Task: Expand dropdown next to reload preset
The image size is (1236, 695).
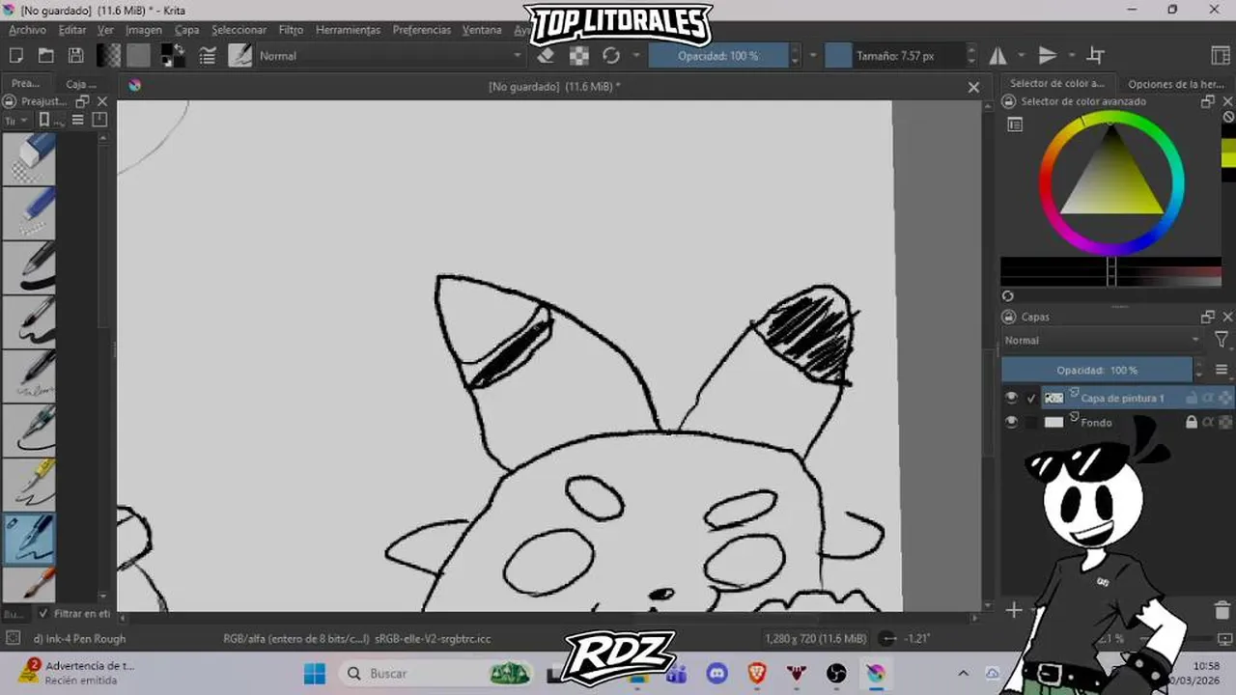Action: tap(636, 56)
